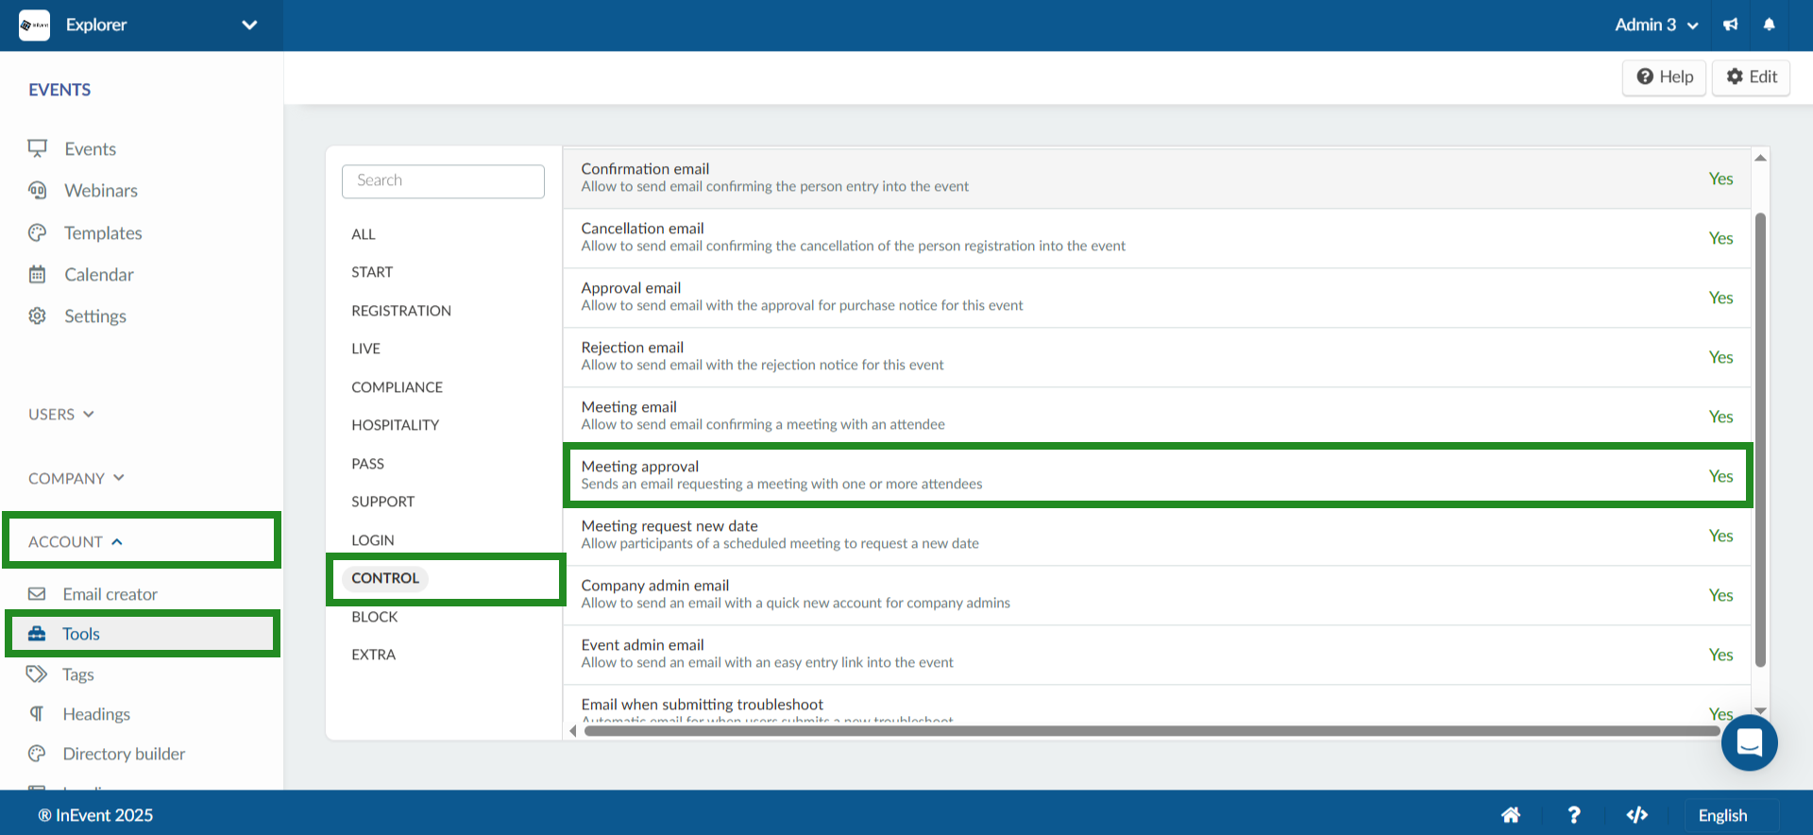1813x835 pixels.
Task: Open Headings in the sidebar
Action: pos(96,714)
